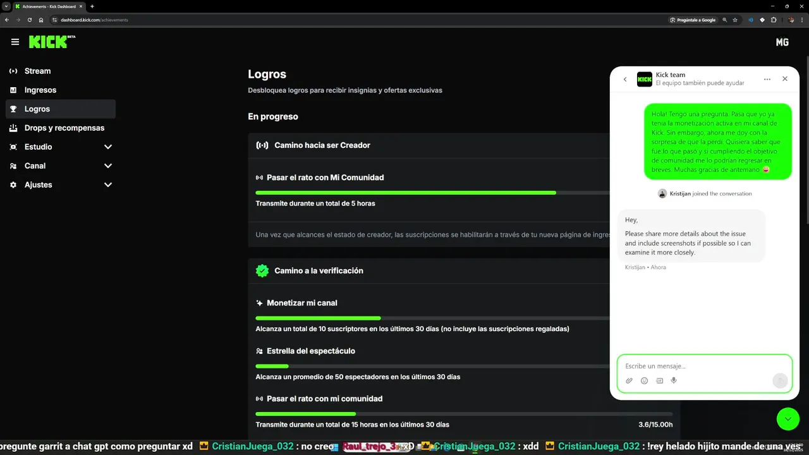The height and width of the screenshot is (455, 809).
Task: Click the Kick BETA logo
Action: (52, 42)
